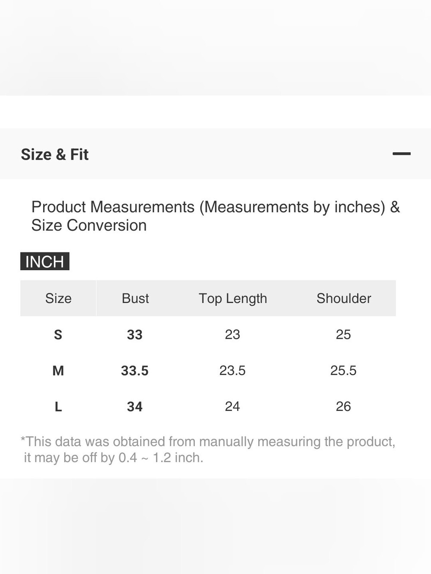Click shoulder value 25.5
The width and height of the screenshot is (431, 574).
[344, 370]
